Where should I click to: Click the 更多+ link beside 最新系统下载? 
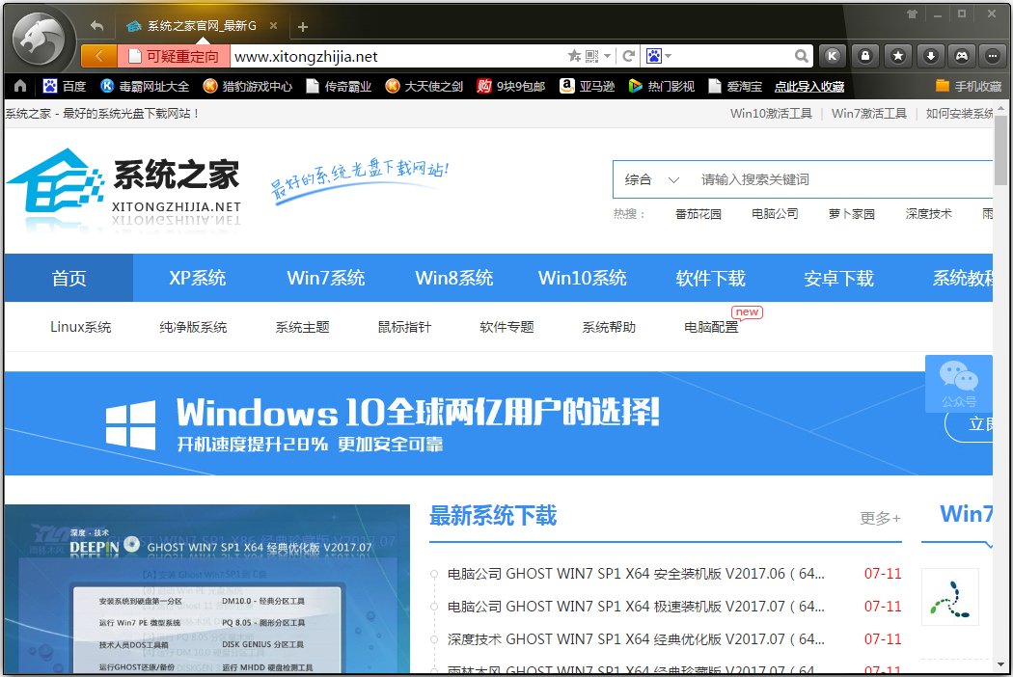pyautogui.click(x=880, y=518)
